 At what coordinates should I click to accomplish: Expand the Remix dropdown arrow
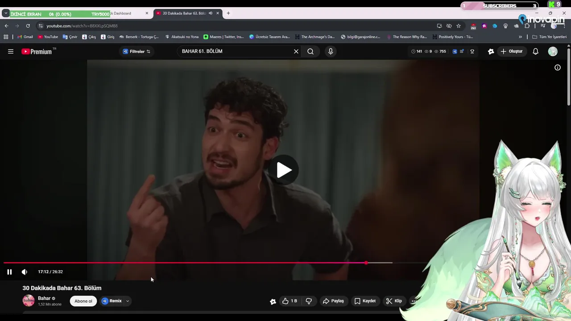pos(128,301)
